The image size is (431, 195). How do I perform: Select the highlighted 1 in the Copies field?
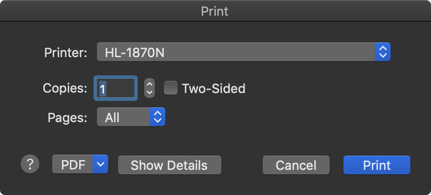click(x=102, y=89)
